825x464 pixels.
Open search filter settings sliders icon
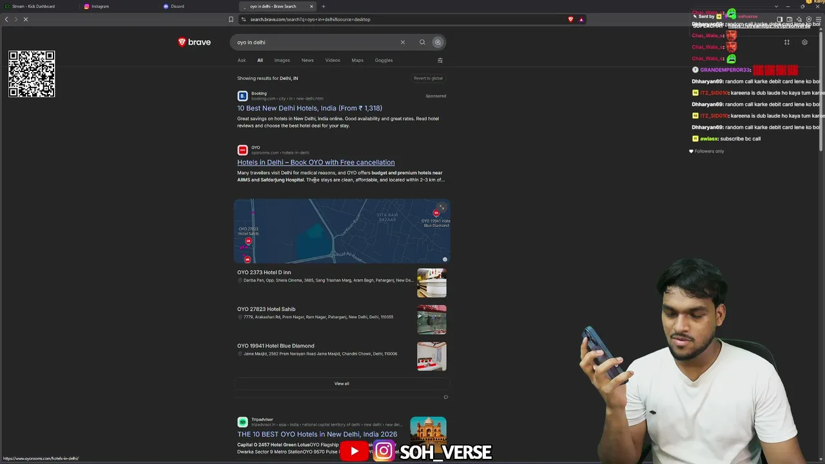pyautogui.click(x=440, y=61)
